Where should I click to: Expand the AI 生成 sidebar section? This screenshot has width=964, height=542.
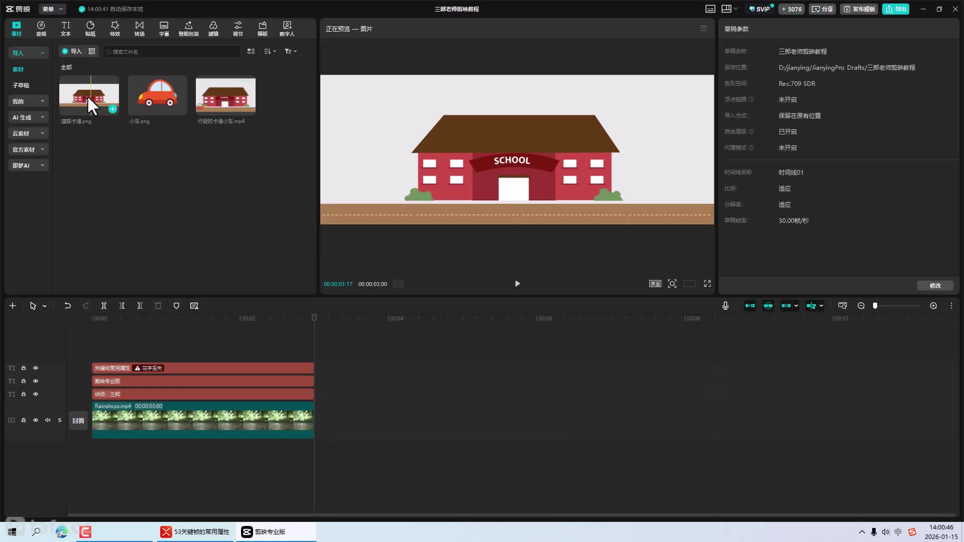click(28, 117)
